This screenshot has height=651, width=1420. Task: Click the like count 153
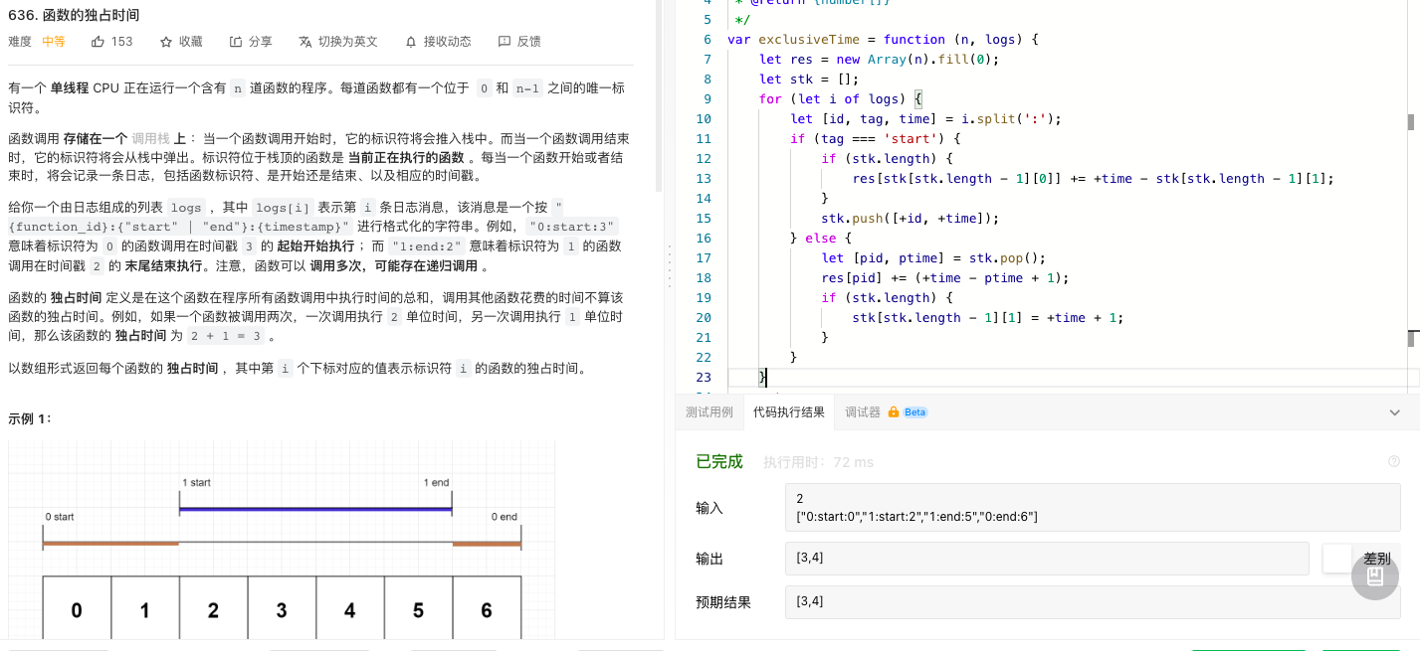click(121, 42)
